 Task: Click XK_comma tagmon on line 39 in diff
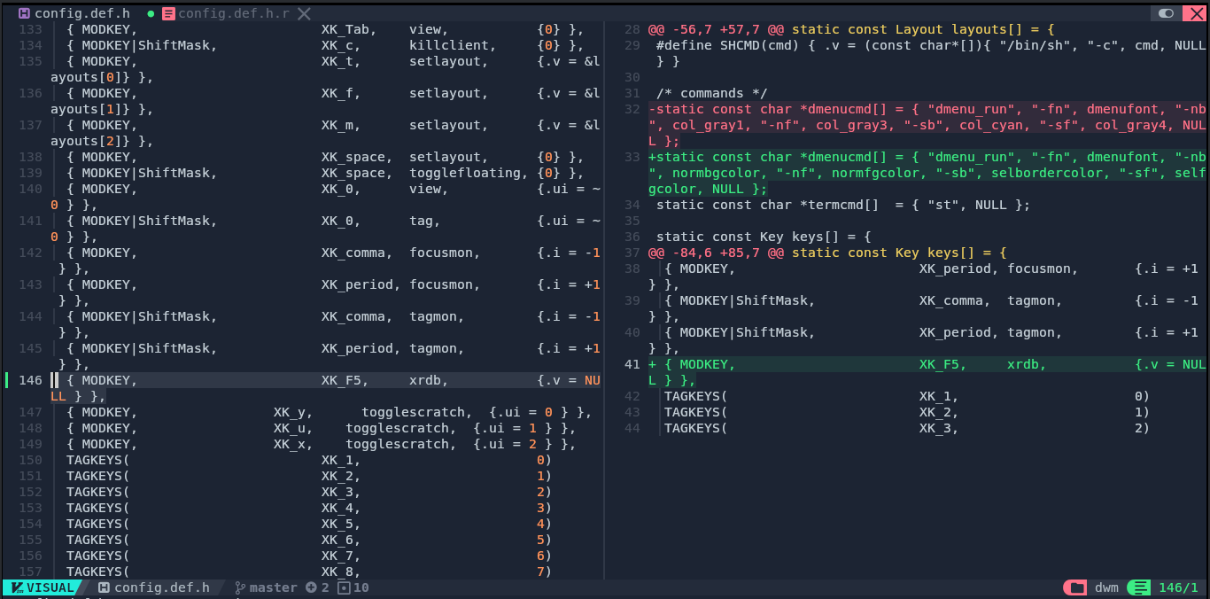pos(990,300)
